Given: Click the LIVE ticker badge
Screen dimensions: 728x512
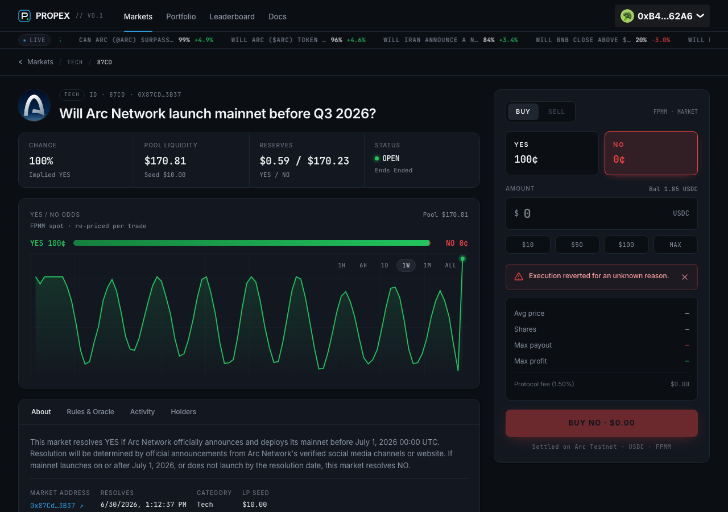Looking at the screenshot, I should tap(34, 40).
